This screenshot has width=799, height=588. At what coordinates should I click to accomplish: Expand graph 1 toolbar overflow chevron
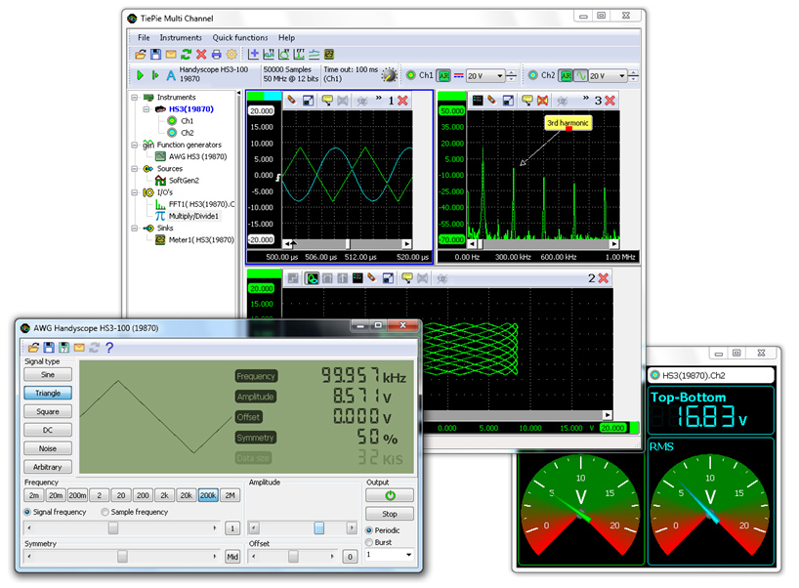click(x=379, y=99)
